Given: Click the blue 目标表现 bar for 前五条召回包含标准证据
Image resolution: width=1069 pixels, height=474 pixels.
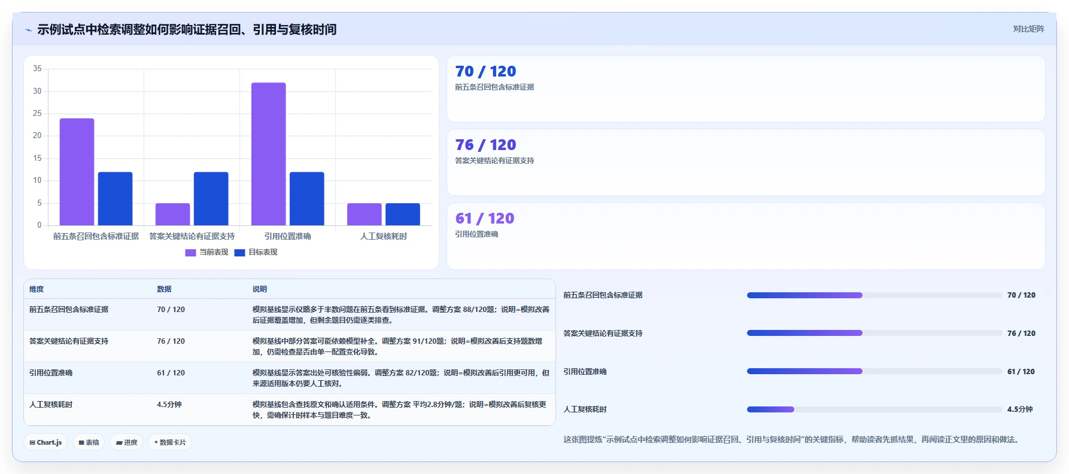Looking at the screenshot, I should click(x=115, y=198).
